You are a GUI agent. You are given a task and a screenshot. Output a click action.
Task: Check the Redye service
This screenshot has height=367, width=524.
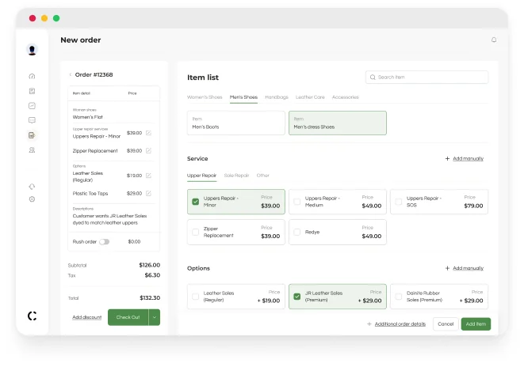pyautogui.click(x=296, y=232)
